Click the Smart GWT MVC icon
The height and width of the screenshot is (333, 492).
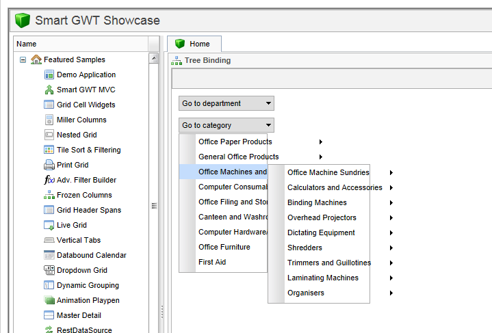point(49,90)
